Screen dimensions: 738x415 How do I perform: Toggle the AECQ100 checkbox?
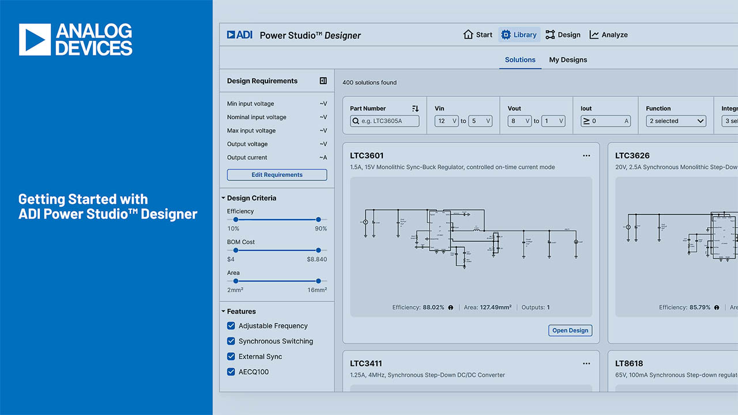click(231, 372)
